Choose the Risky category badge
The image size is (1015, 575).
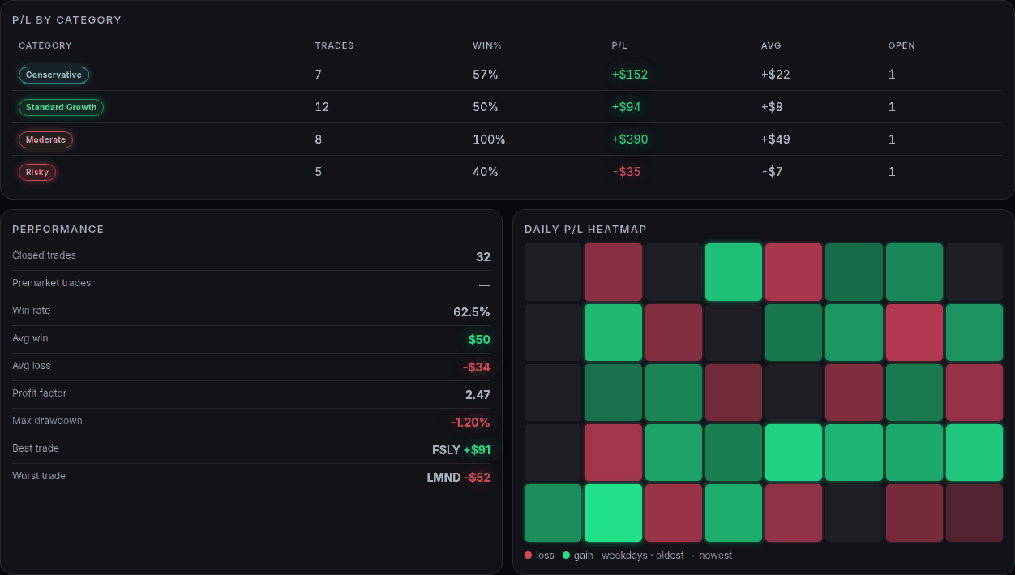click(37, 172)
